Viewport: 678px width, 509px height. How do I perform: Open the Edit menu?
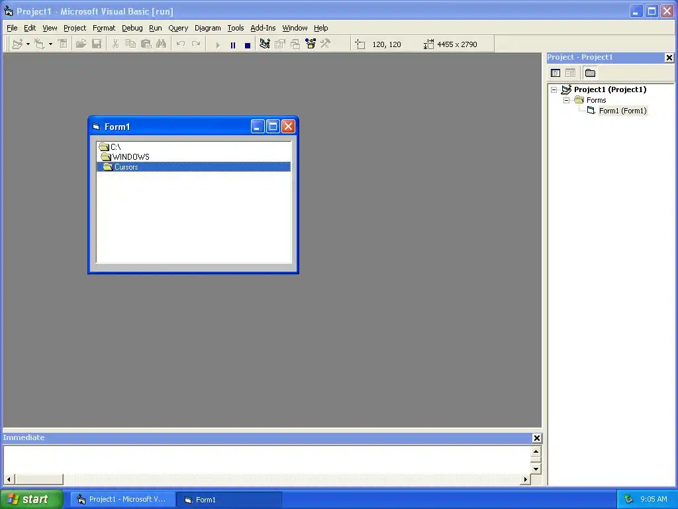pyautogui.click(x=30, y=28)
